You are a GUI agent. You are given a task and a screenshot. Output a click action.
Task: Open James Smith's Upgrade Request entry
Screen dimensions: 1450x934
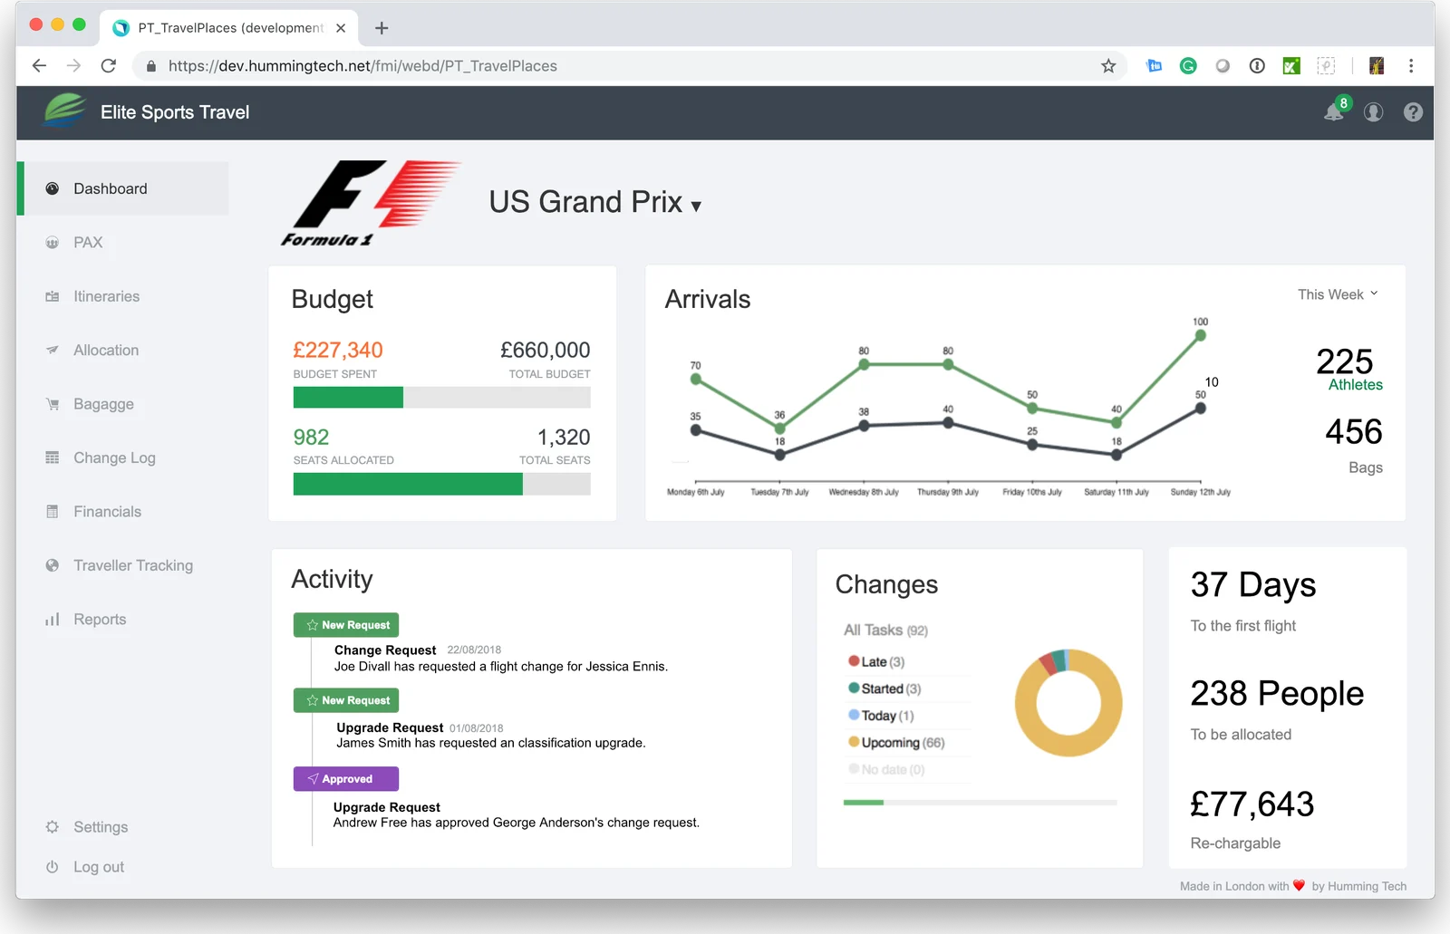tap(490, 735)
